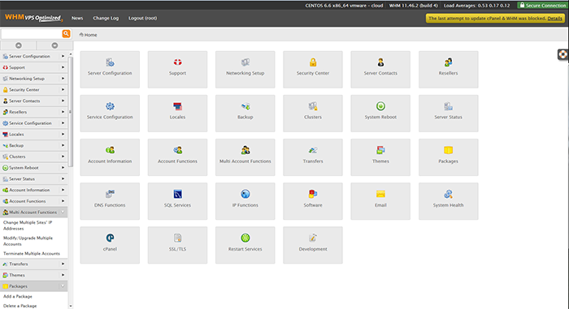Open the cPanel tile
Screen dimensions: 569x309
pos(110,245)
